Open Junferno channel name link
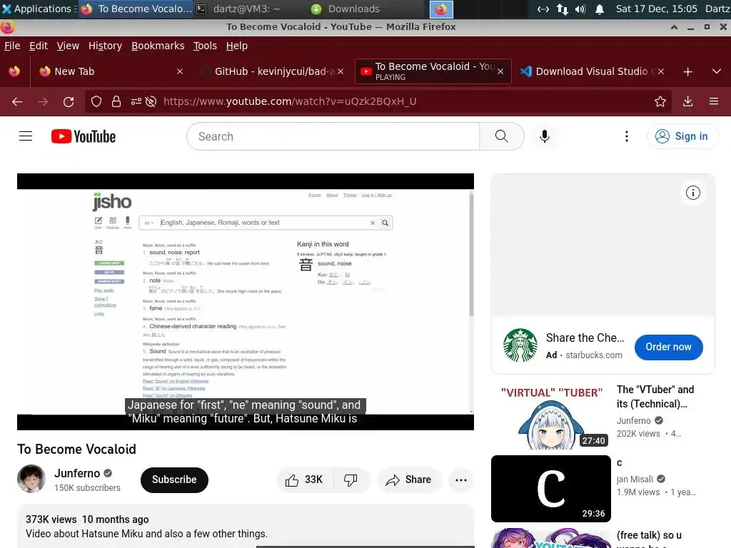The image size is (731, 548). [77, 474]
